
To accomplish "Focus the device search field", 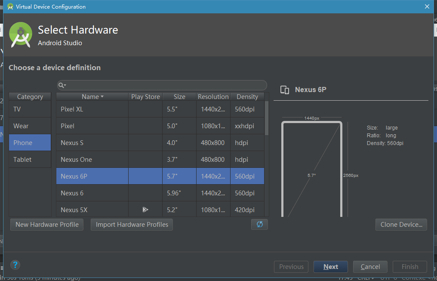I will point(162,85).
